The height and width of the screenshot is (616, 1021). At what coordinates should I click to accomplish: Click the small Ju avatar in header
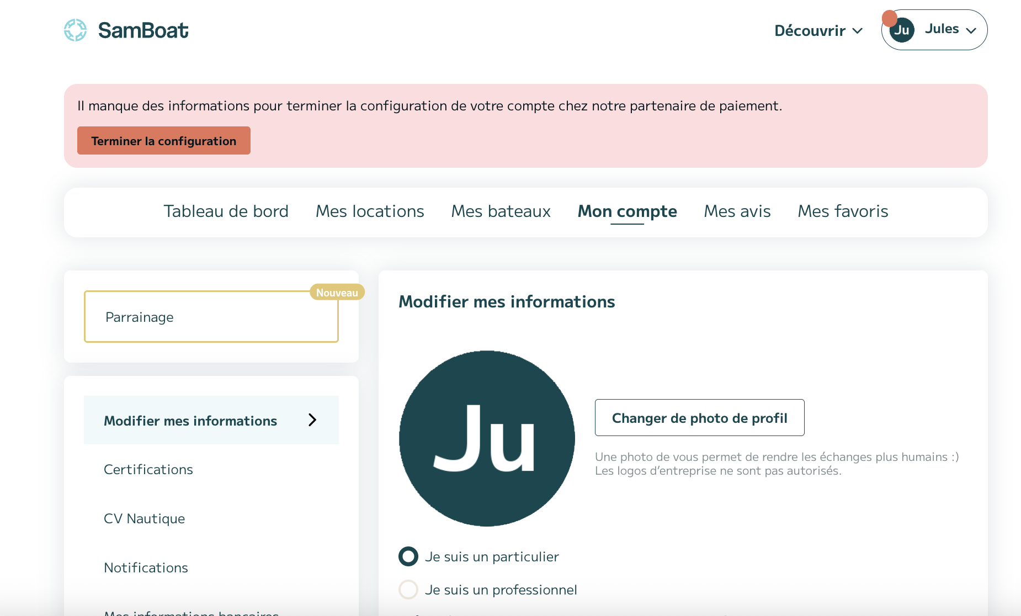[902, 30]
